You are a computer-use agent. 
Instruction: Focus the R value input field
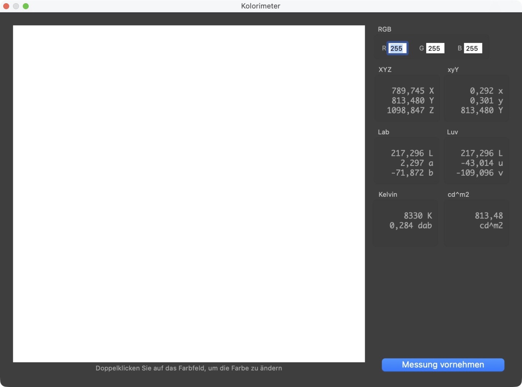[x=397, y=48]
